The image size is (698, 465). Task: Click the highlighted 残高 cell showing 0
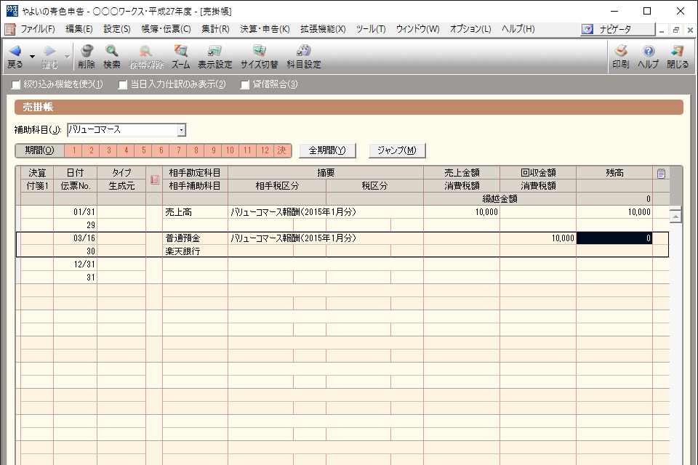tap(614, 238)
